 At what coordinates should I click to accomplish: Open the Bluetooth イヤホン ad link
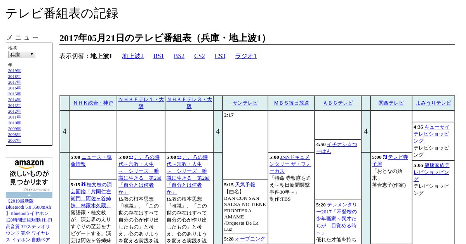(x=29, y=221)
